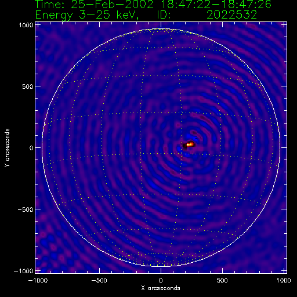This screenshot has width=297, height=297.
Task: Click the Energy 3-25 keV label
Action: 87,15
